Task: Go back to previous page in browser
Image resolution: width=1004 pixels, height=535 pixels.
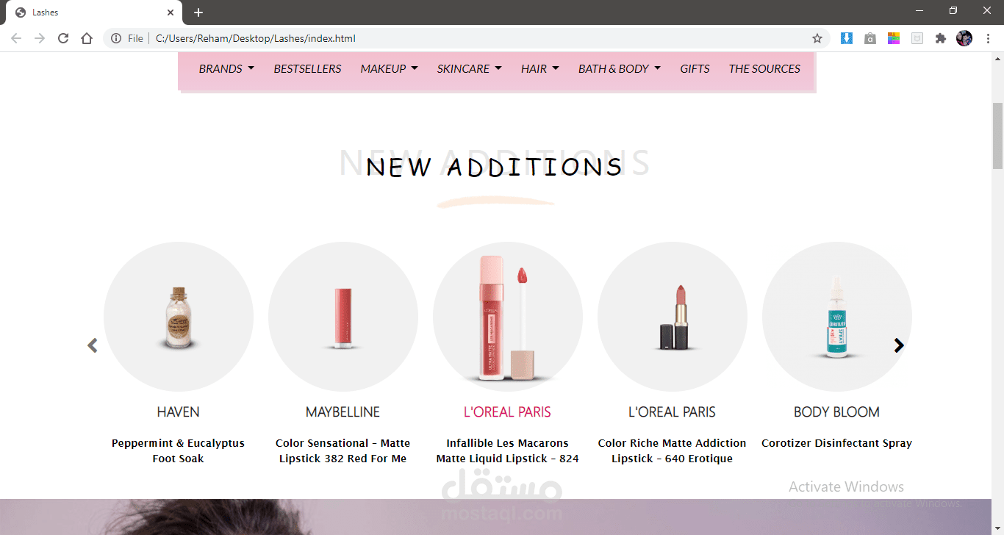Action: (x=16, y=38)
